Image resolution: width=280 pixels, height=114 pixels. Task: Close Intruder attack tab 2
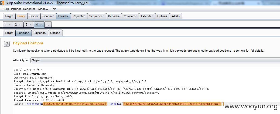(x=20, y=25)
